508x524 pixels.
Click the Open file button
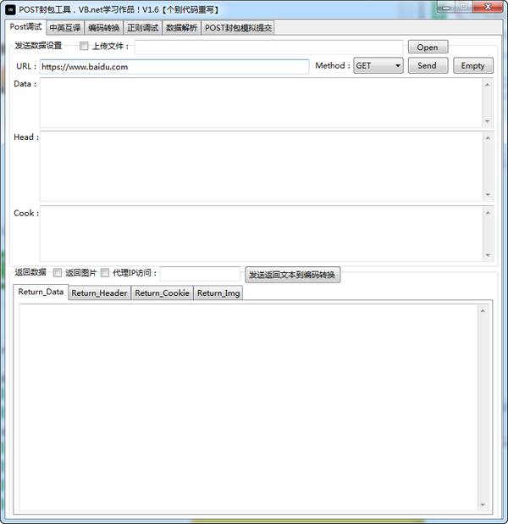pos(428,47)
